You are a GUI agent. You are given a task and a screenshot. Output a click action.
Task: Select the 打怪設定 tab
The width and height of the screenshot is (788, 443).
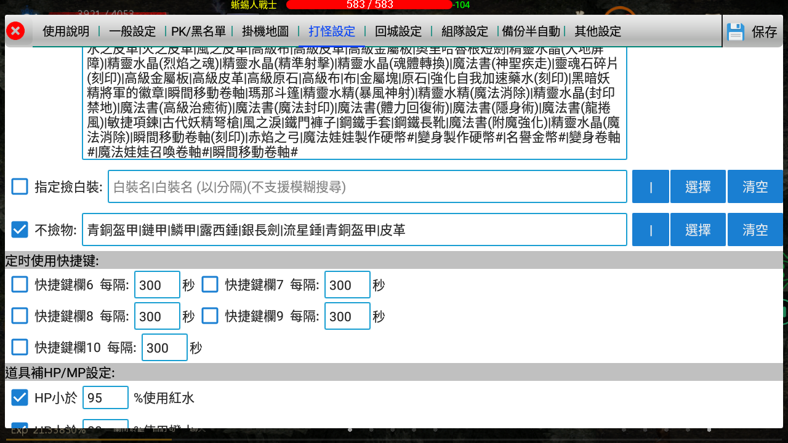(332, 31)
